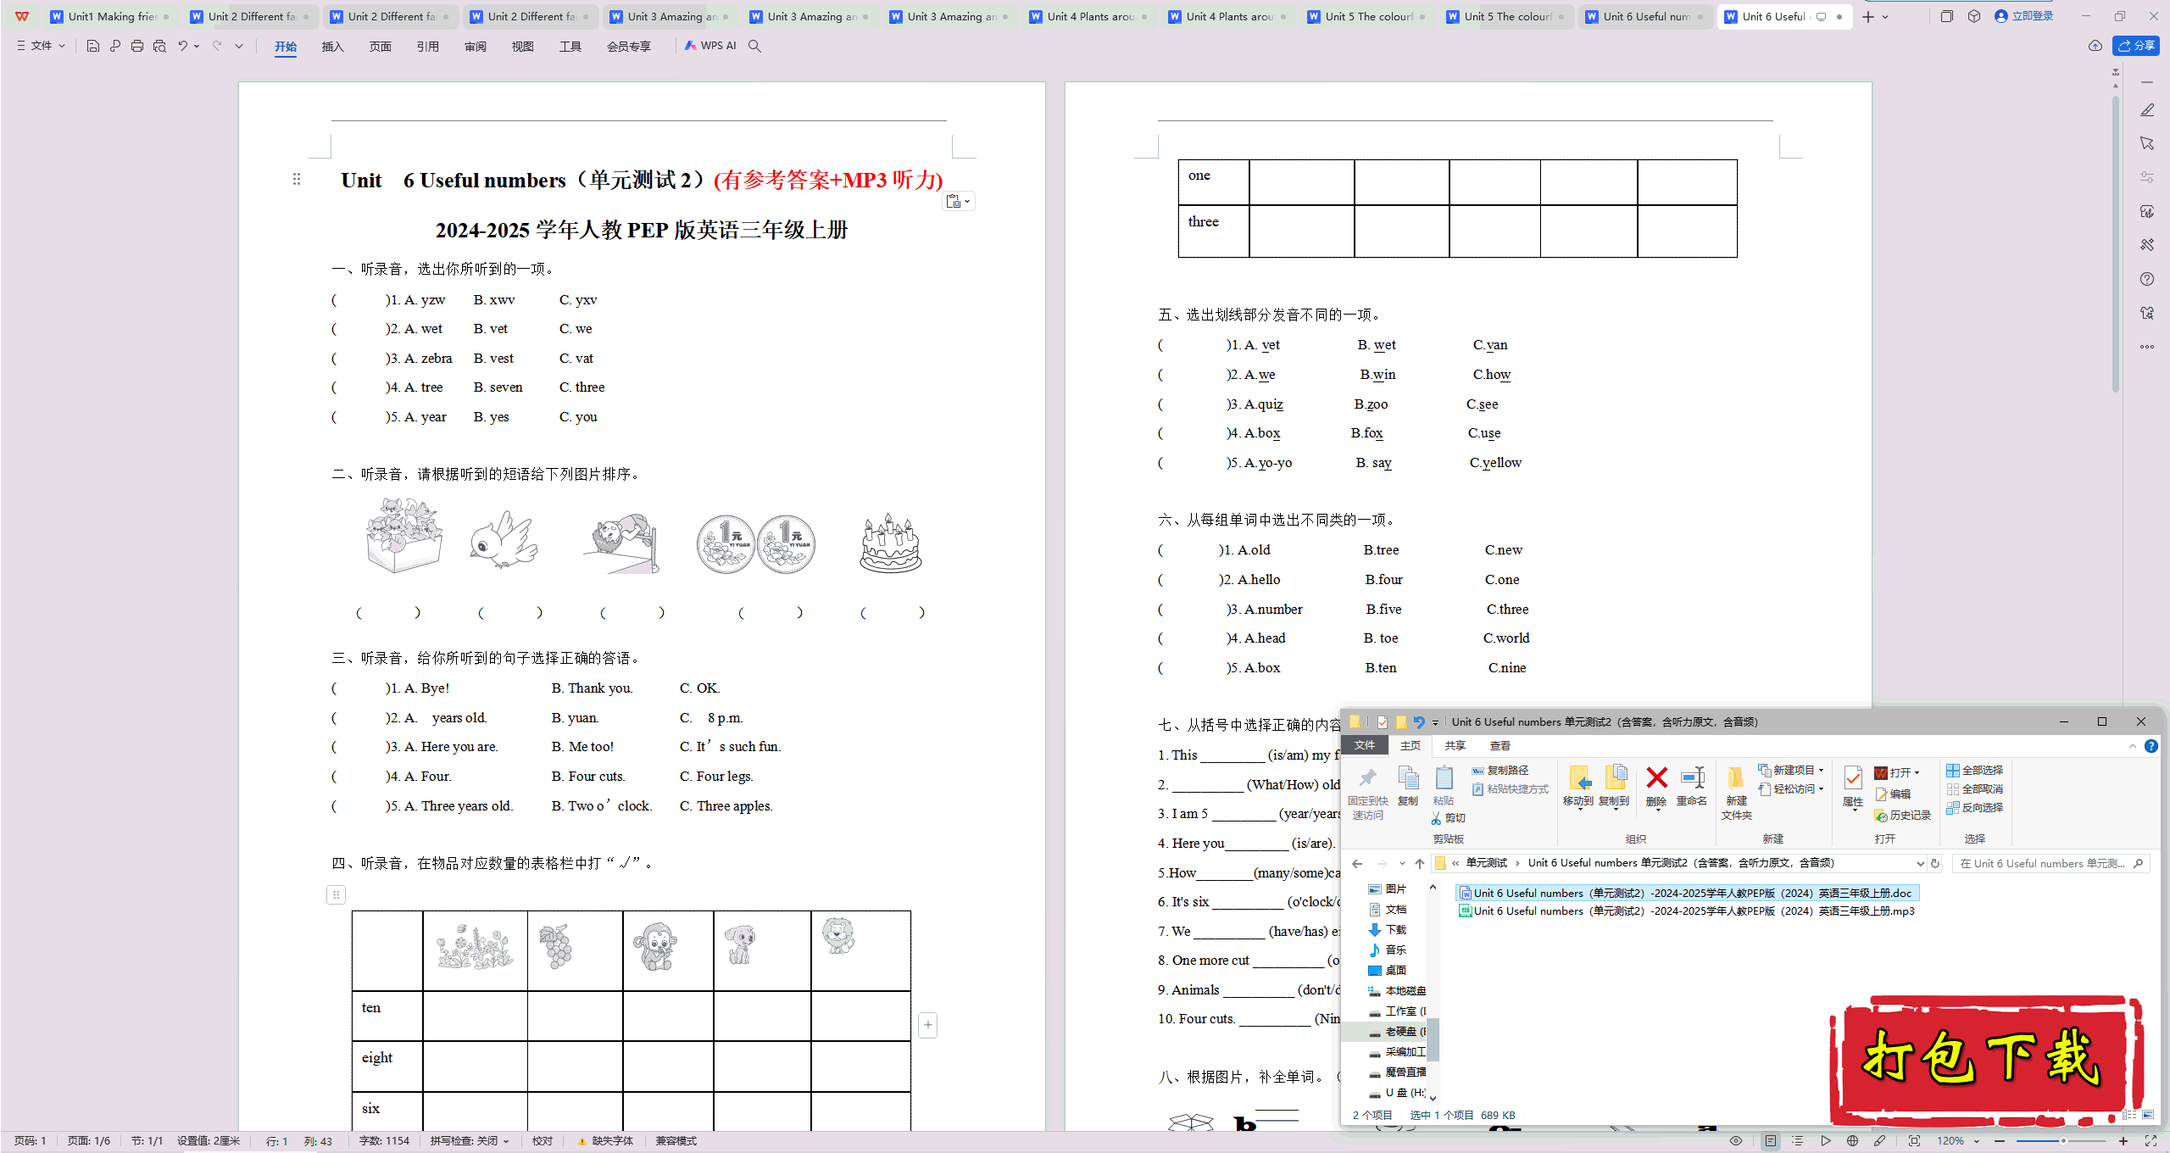Switch to outline view icon in status bar
2170x1153 pixels.
(1798, 1141)
